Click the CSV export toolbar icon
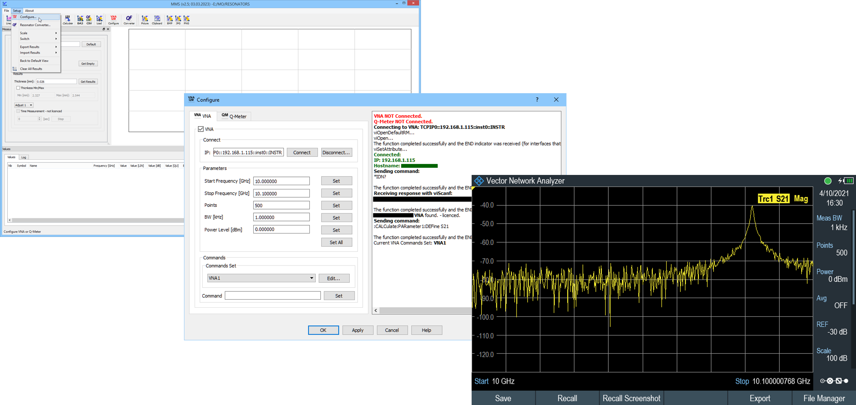 point(89,20)
